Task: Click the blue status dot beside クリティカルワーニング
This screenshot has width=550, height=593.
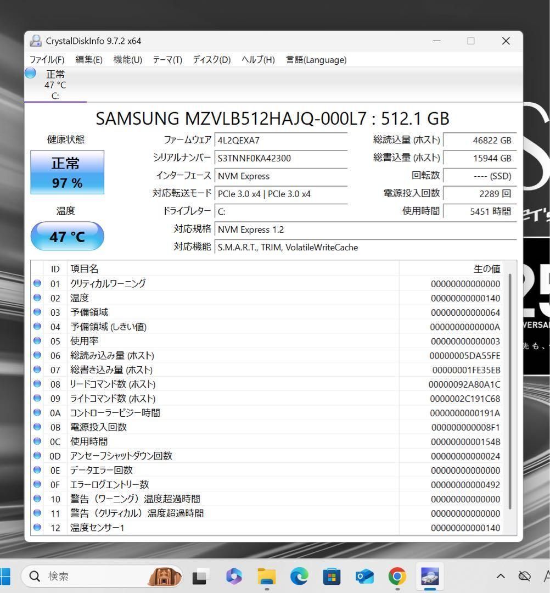Action: 37,283
